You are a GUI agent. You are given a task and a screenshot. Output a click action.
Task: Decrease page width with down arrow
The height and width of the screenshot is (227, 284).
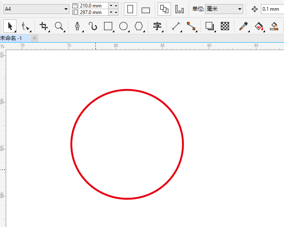pos(111,6)
